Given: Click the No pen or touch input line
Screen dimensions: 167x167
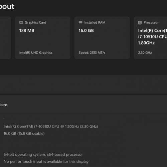Looking at the screenshot, I should 46,161.
